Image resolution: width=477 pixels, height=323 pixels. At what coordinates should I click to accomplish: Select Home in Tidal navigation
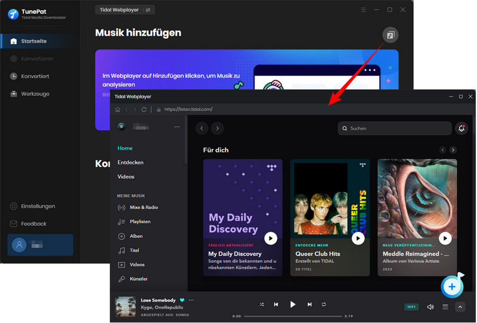pyautogui.click(x=125, y=148)
